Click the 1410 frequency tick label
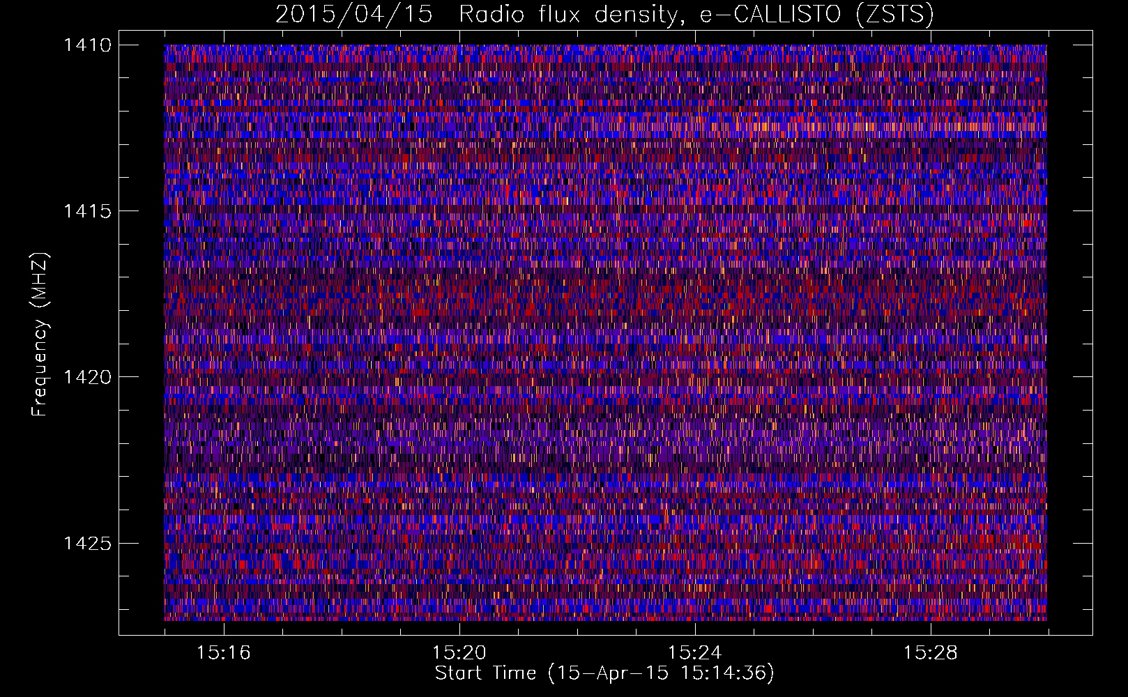1128x697 pixels. [87, 45]
